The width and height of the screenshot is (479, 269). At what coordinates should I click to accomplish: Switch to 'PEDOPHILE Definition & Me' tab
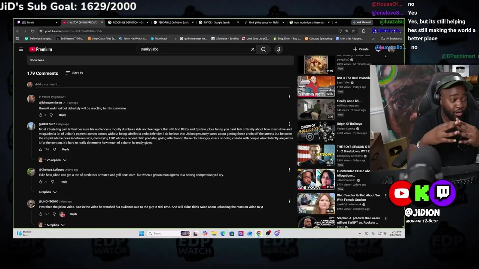tap(173, 22)
